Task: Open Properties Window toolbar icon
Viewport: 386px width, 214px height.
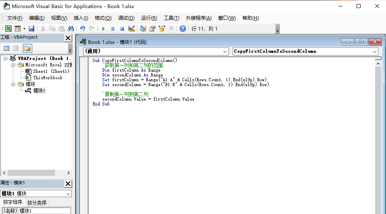Action: (152, 29)
